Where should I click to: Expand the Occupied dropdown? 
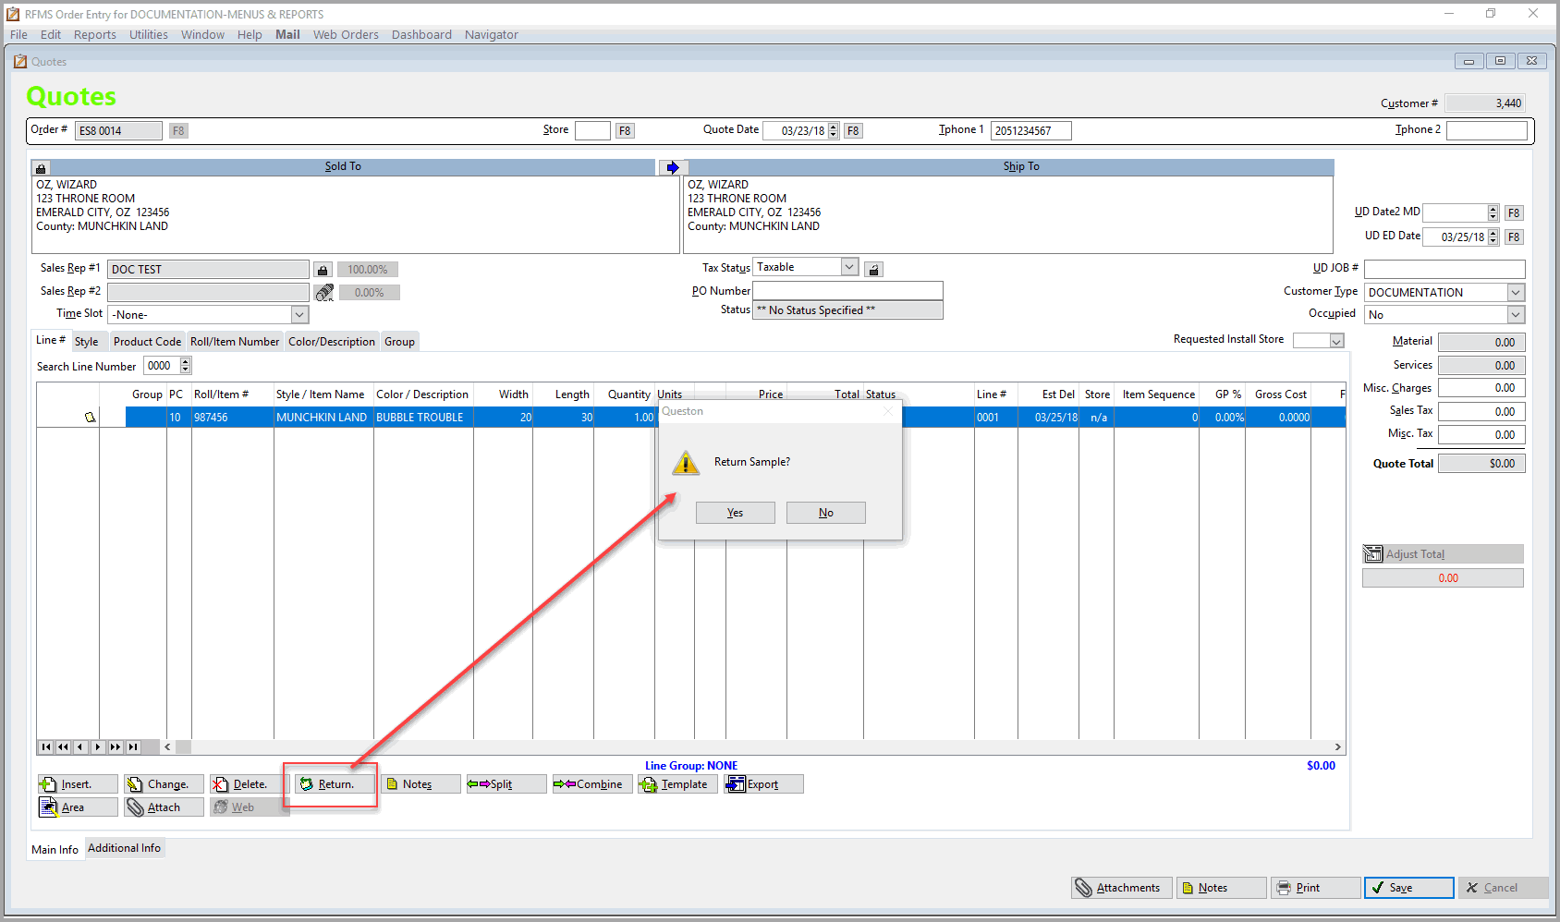(1514, 314)
